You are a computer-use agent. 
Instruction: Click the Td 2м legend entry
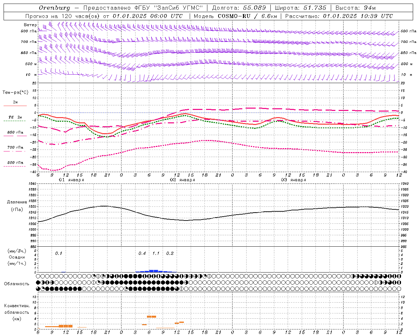[x=15, y=117]
